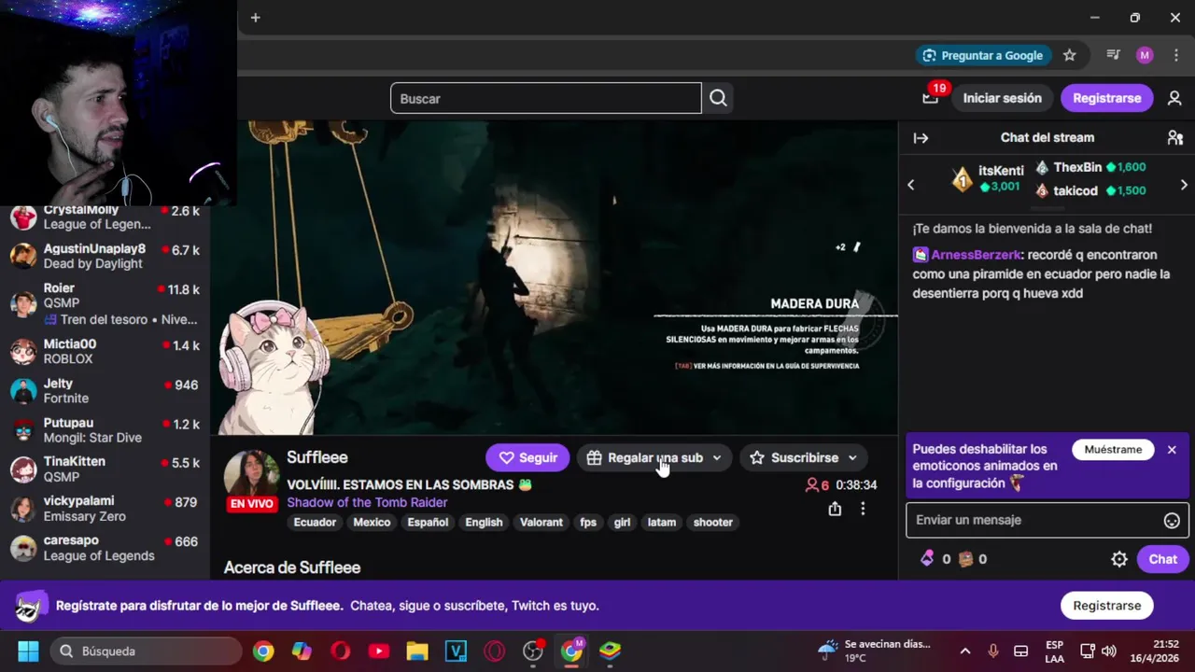Select the latam tag
The image size is (1195, 672).
pos(662,523)
